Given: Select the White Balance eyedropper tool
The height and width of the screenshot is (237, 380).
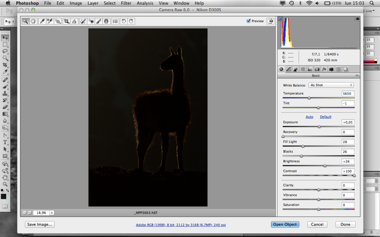Looking at the screenshot, I should pyautogui.click(x=42, y=21).
